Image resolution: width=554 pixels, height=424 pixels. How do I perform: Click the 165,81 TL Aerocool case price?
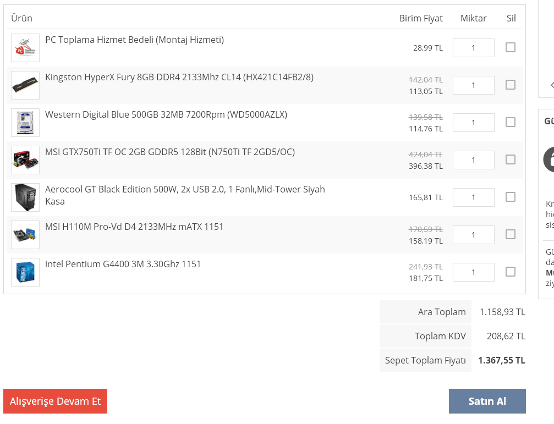pyautogui.click(x=426, y=197)
